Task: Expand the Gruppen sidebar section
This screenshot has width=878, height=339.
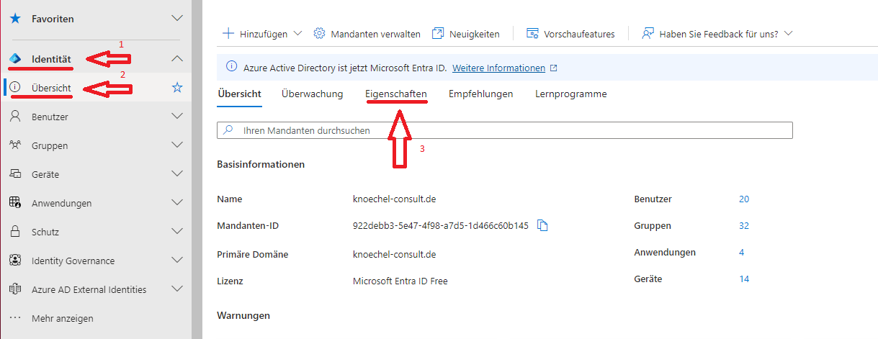Action: [x=177, y=145]
